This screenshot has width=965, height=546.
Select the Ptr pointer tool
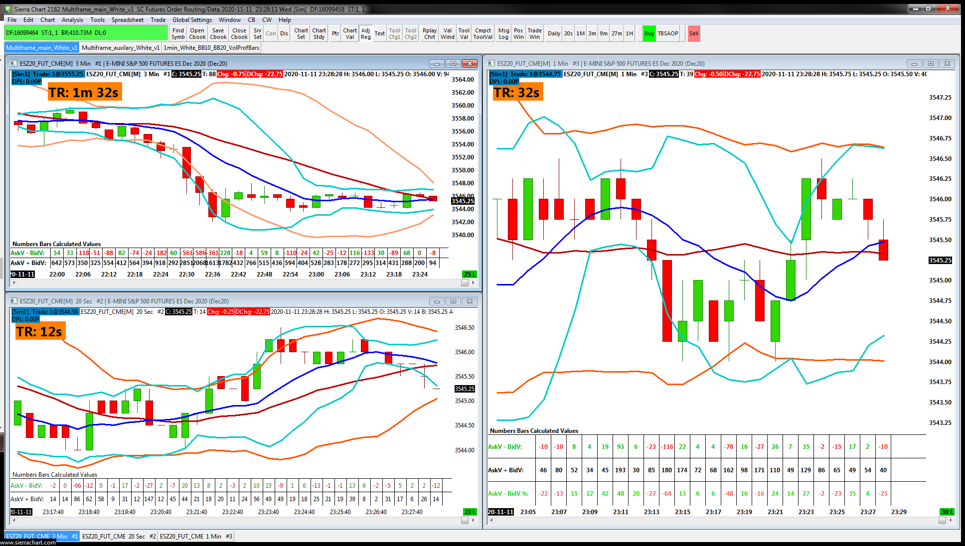pyautogui.click(x=335, y=33)
